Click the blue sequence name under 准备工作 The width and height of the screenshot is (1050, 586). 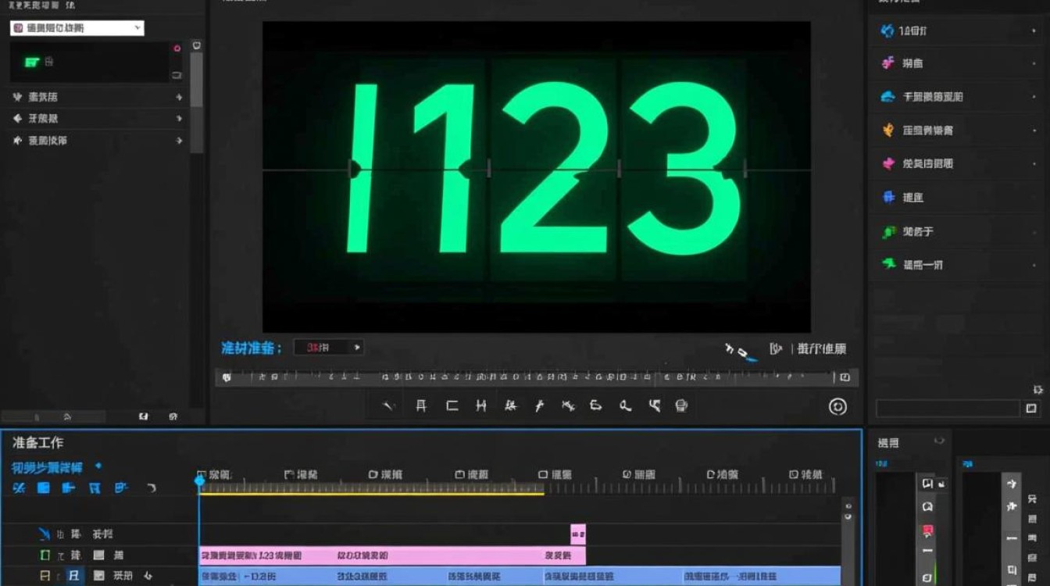click(47, 467)
